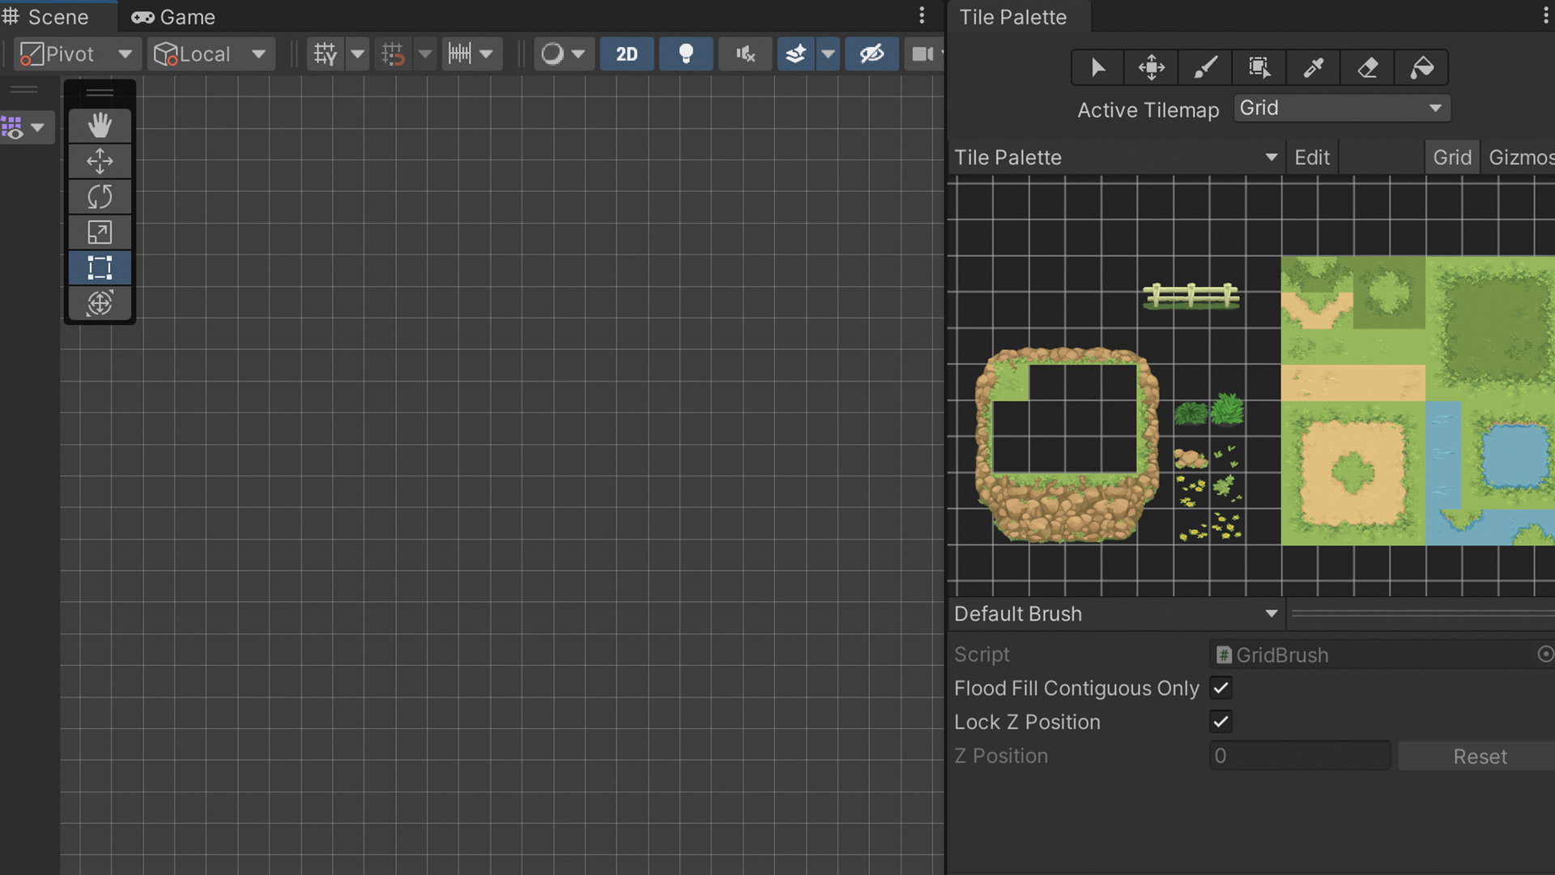The height and width of the screenshot is (875, 1555).
Task: Select the Move tool in tile palette
Action: [x=1152, y=66]
